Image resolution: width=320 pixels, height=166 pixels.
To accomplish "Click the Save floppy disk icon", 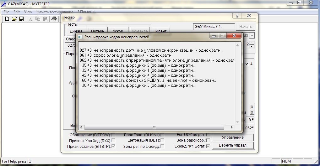I will coord(21,19).
